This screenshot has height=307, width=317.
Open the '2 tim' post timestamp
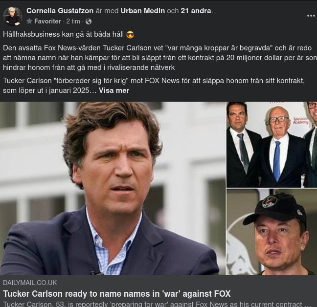click(x=73, y=22)
